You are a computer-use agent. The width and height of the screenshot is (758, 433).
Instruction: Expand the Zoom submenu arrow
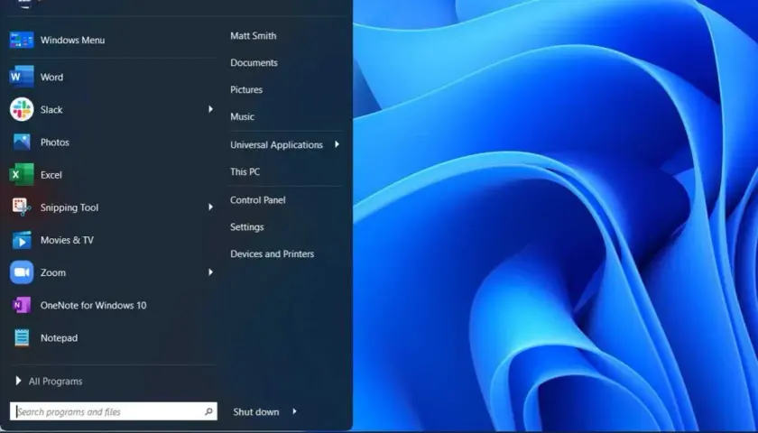coord(210,272)
